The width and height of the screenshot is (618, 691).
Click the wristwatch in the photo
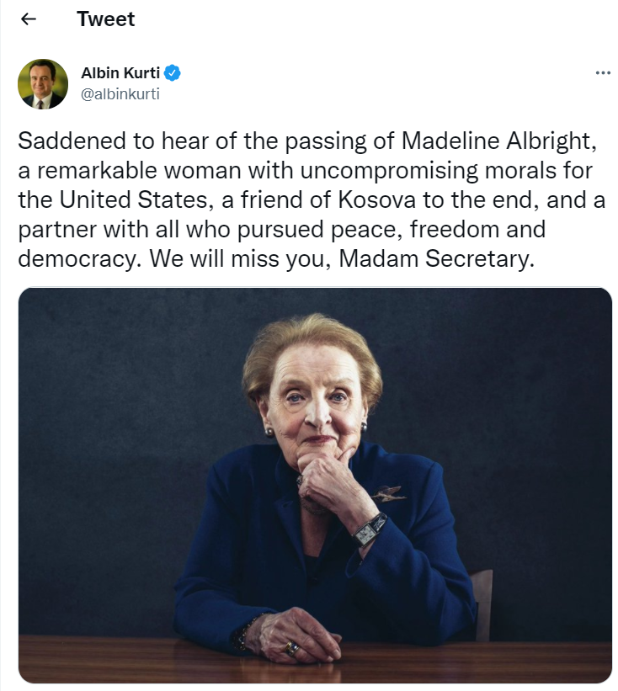(x=368, y=529)
